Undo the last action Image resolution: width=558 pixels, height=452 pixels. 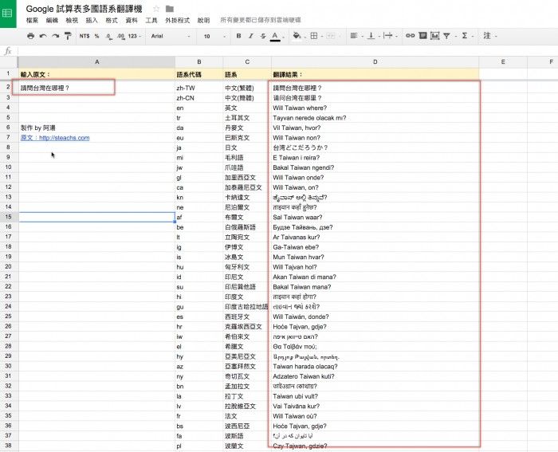[x=43, y=36]
